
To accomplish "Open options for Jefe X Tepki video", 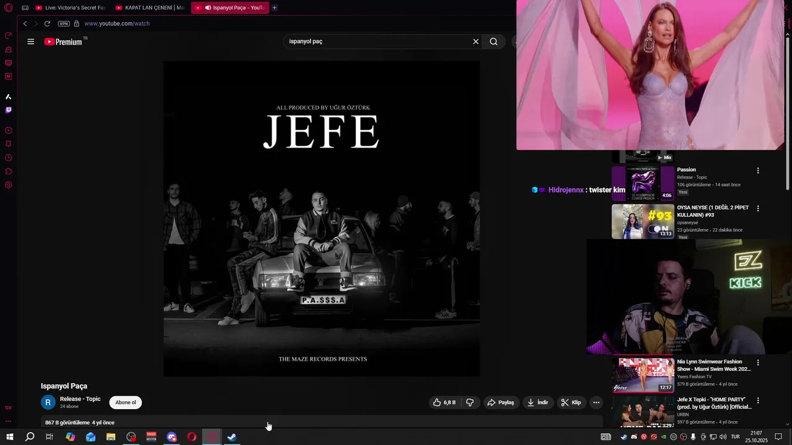I will (x=758, y=400).
